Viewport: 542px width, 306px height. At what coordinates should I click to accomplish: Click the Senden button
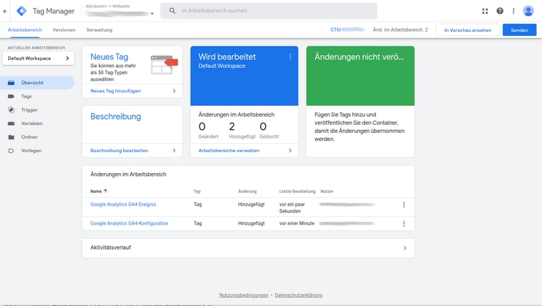point(519,31)
